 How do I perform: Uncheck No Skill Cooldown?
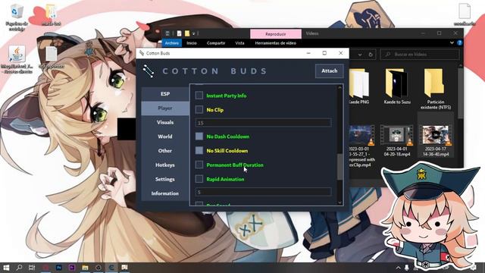199,150
